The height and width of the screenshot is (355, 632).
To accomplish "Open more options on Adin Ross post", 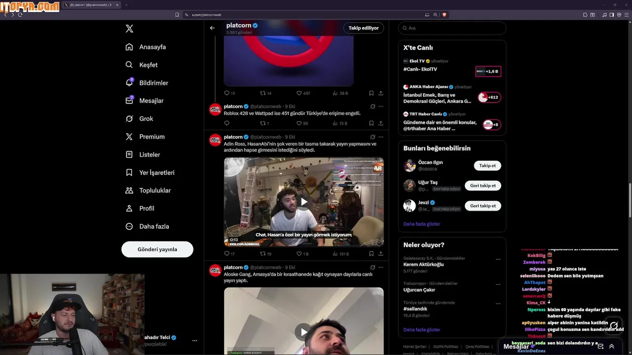I will tap(381, 137).
